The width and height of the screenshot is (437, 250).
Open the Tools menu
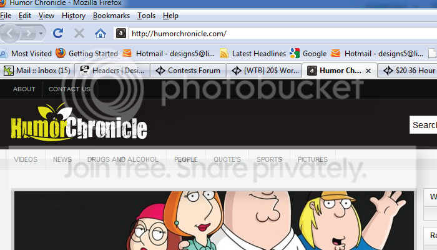(x=146, y=16)
